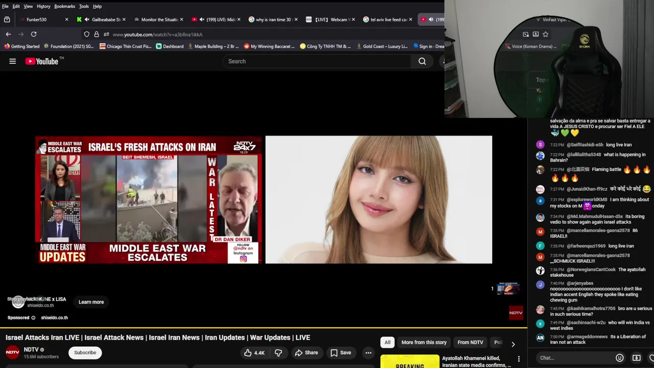Open the chat Super Chat dollar icon
The image size is (654, 368).
pyautogui.click(x=636, y=358)
